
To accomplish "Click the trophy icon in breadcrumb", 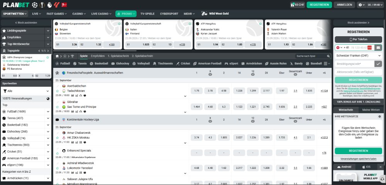I will tap(73, 56).
